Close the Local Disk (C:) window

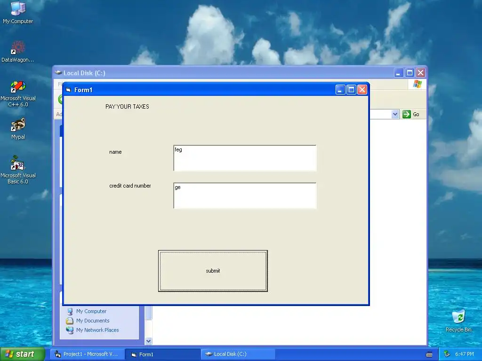[420, 73]
